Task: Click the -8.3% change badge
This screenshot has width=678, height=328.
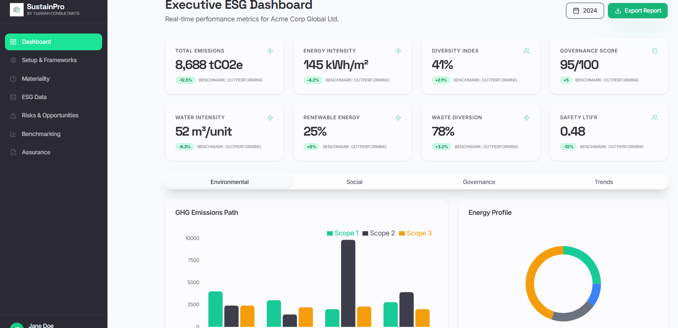Action: pyautogui.click(x=184, y=147)
